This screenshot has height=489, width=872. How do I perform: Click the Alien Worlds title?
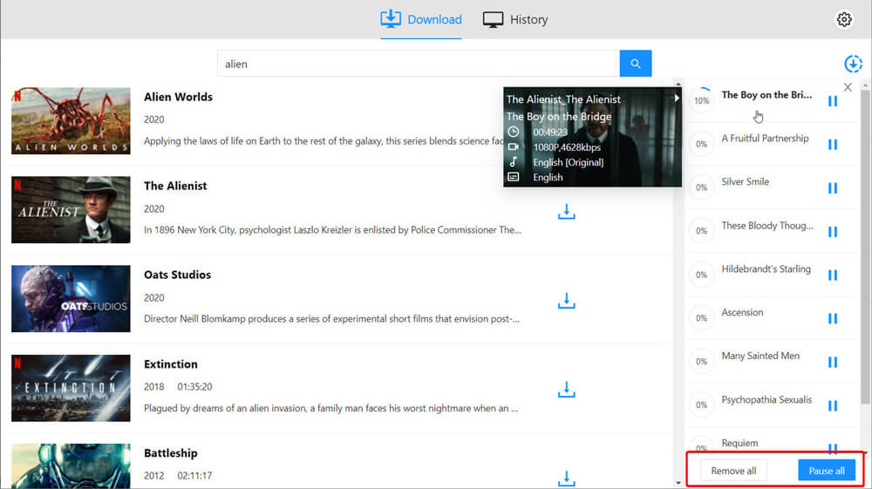pos(178,97)
